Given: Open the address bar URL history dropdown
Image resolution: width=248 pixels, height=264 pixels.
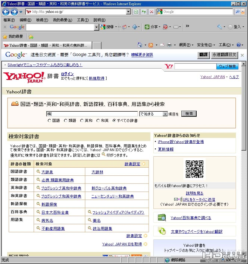Looking at the screenshot, I should coord(129,12).
